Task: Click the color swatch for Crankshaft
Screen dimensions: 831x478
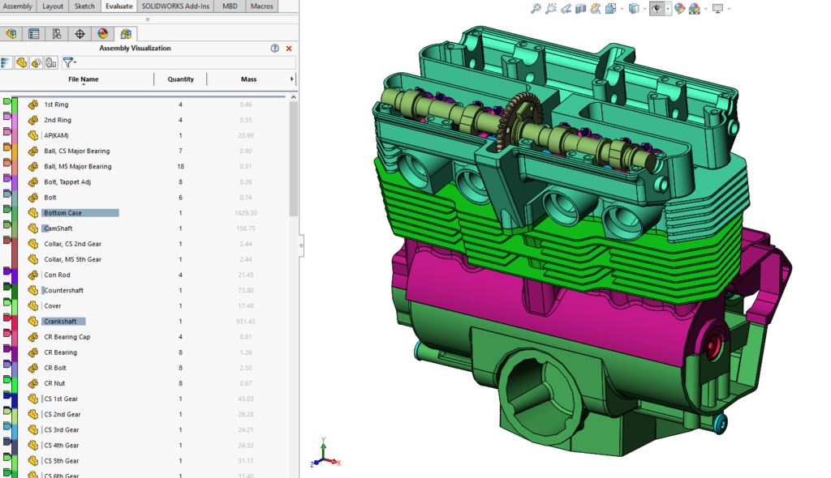Action: (15, 322)
